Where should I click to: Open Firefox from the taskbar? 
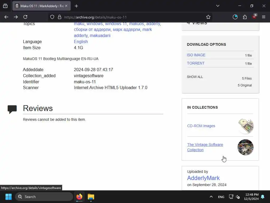pyautogui.click(x=79, y=197)
